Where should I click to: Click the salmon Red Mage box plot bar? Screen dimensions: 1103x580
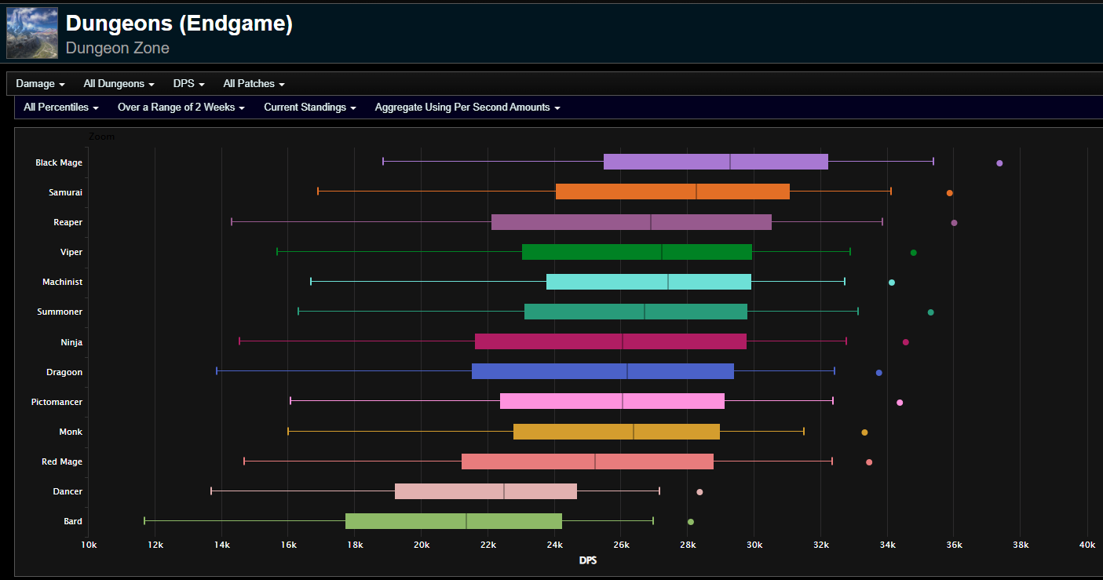[587, 461]
